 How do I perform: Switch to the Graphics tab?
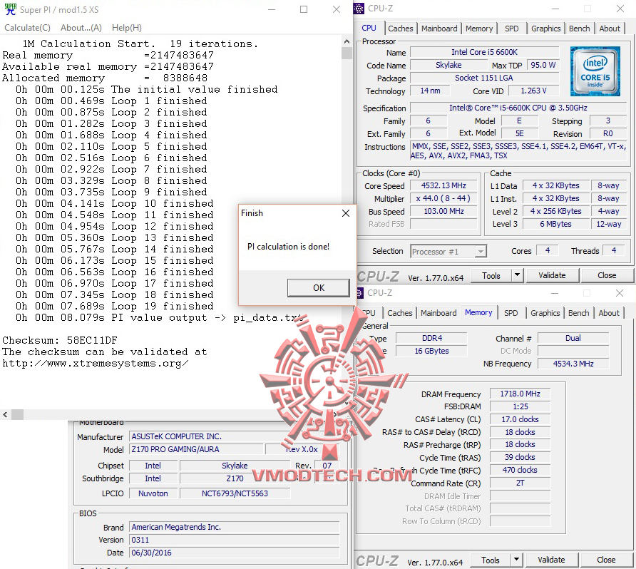[x=545, y=29]
